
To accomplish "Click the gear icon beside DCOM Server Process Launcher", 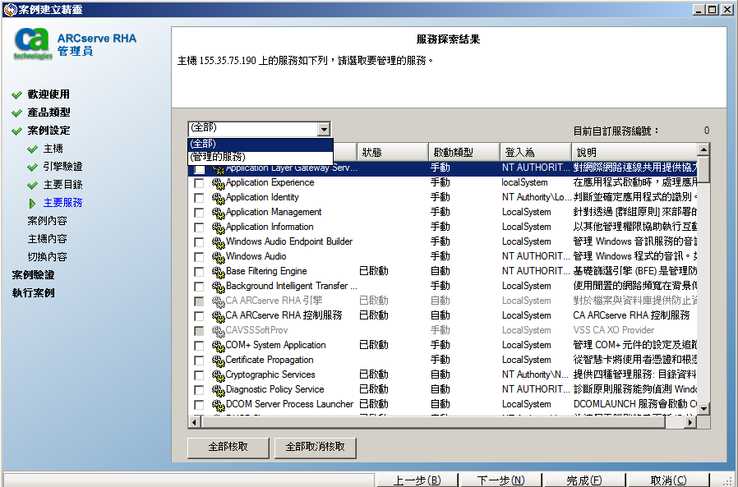I will pyautogui.click(x=218, y=405).
